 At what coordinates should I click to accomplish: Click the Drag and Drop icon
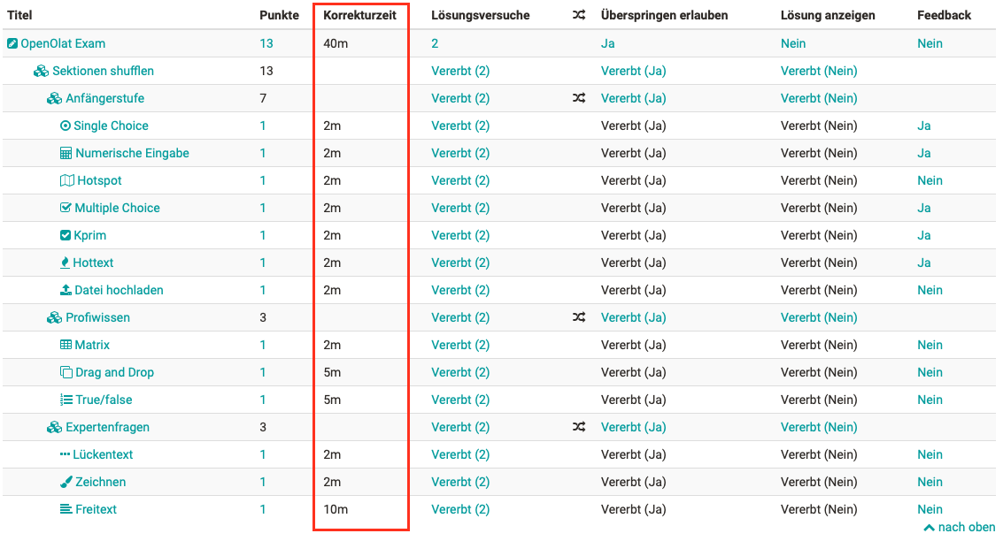coord(66,372)
